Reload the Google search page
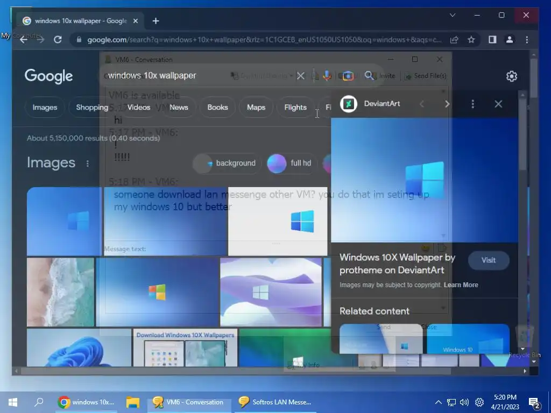551x413 pixels. click(58, 40)
